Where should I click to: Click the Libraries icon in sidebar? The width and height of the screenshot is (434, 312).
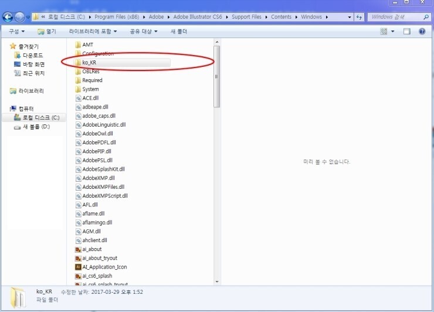[13, 91]
